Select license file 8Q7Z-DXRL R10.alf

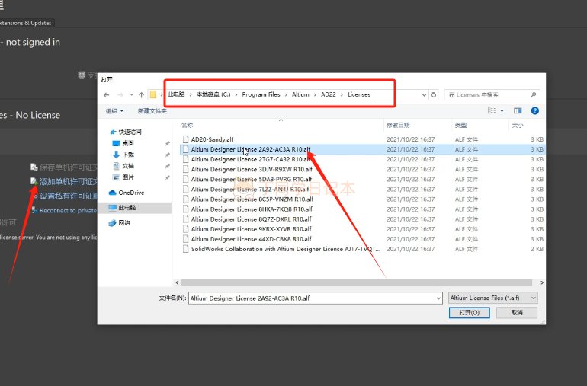(x=252, y=219)
